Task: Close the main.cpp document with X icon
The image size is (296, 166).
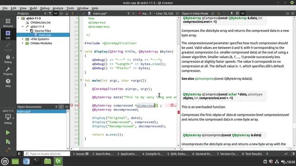Action: coord(133,13)
